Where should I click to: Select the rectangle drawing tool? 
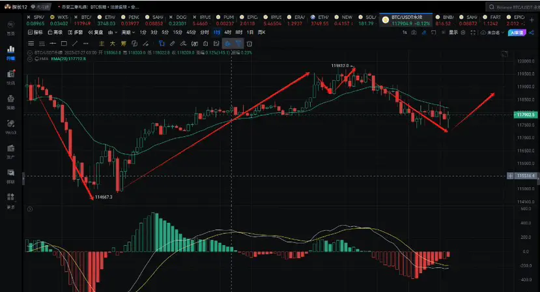coord(64,44)
